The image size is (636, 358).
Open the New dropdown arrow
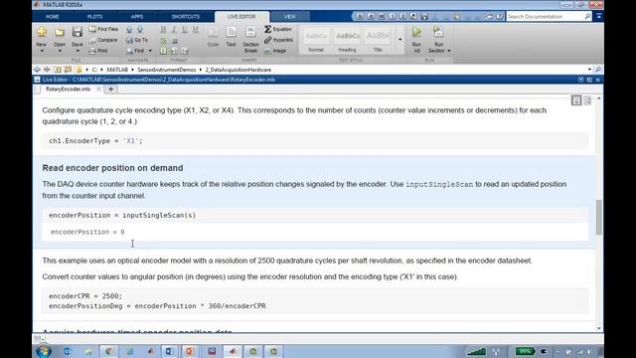coord(42,51)
